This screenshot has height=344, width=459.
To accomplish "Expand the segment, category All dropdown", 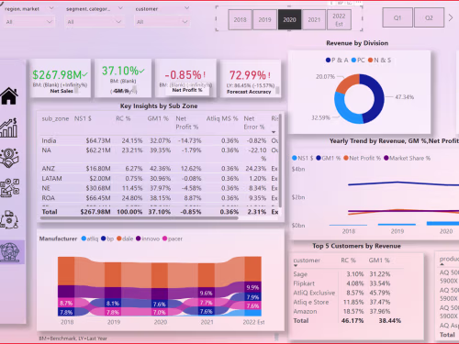I will tap(95, 22).
